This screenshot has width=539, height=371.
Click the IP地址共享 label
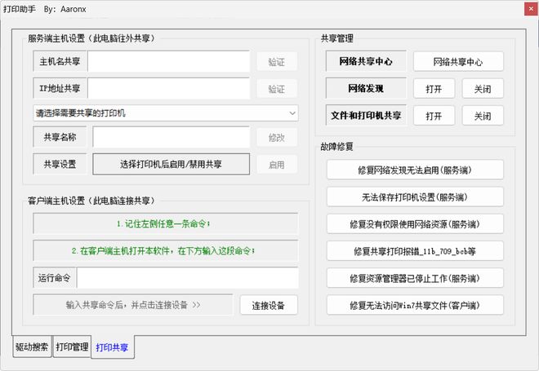[60, 89]
